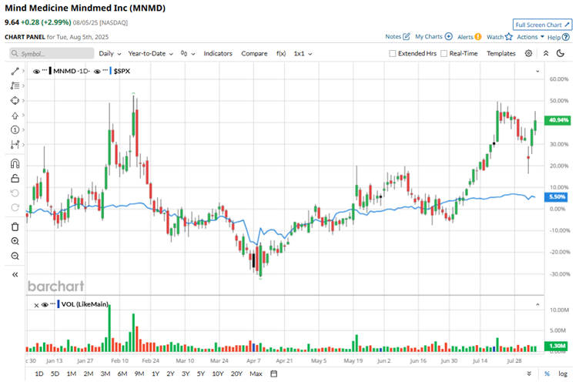
Task: Open the Compare menu
Action: [254, 54]
